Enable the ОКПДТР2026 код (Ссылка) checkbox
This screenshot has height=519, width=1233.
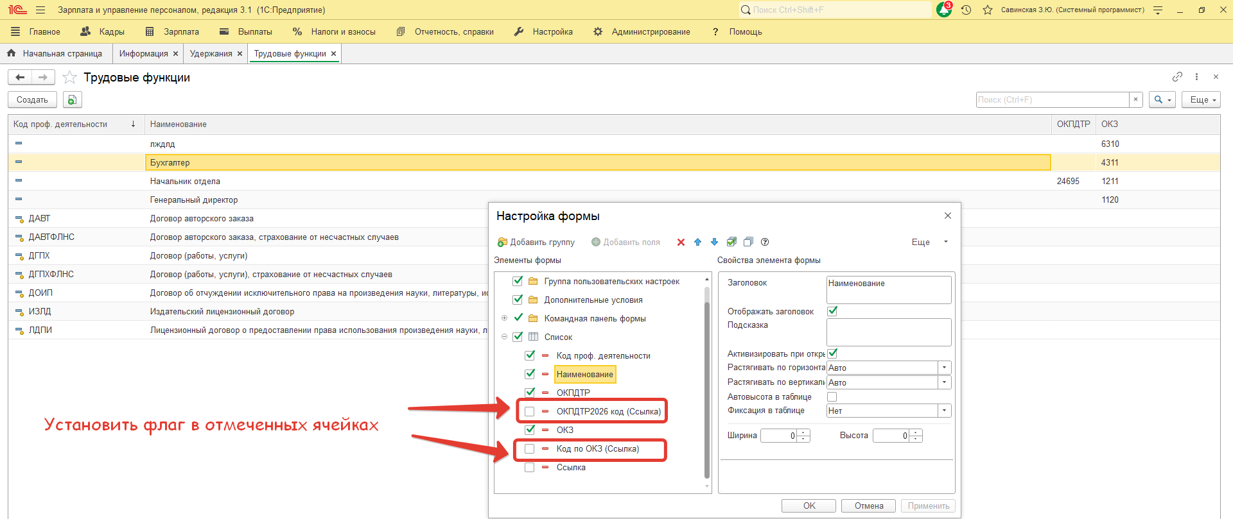point(530,411)
